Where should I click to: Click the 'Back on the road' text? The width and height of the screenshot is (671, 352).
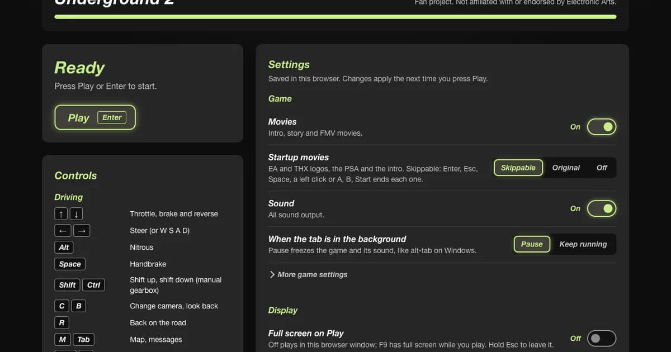158,323
